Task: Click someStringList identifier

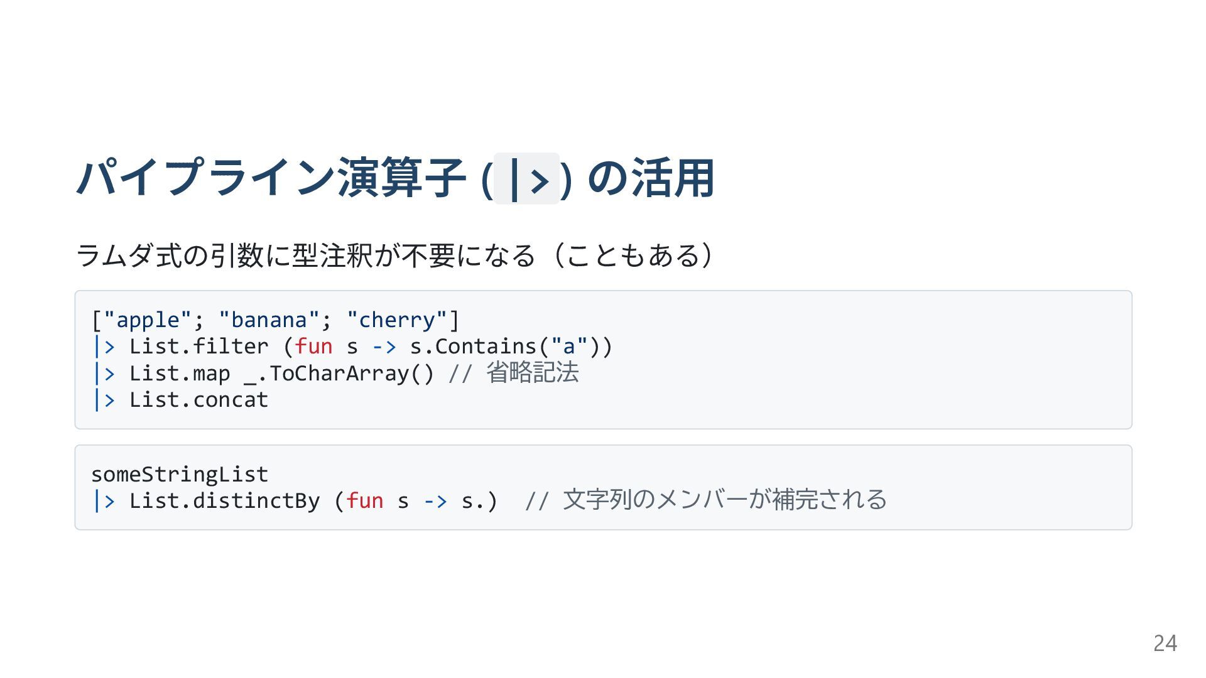Action: (x=180, y=474)
